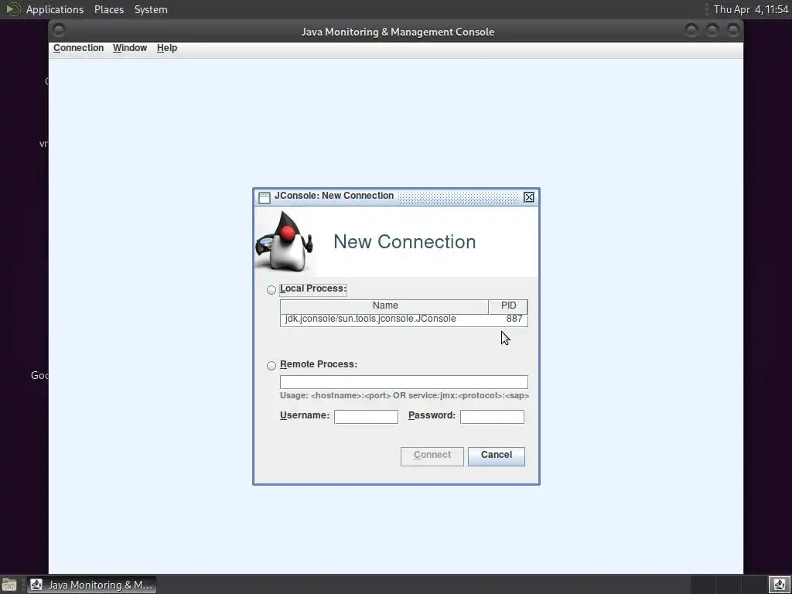
Task: Click the clock showing Thu Apr 4
Action: pyautogui.click(x=751, y=9)
